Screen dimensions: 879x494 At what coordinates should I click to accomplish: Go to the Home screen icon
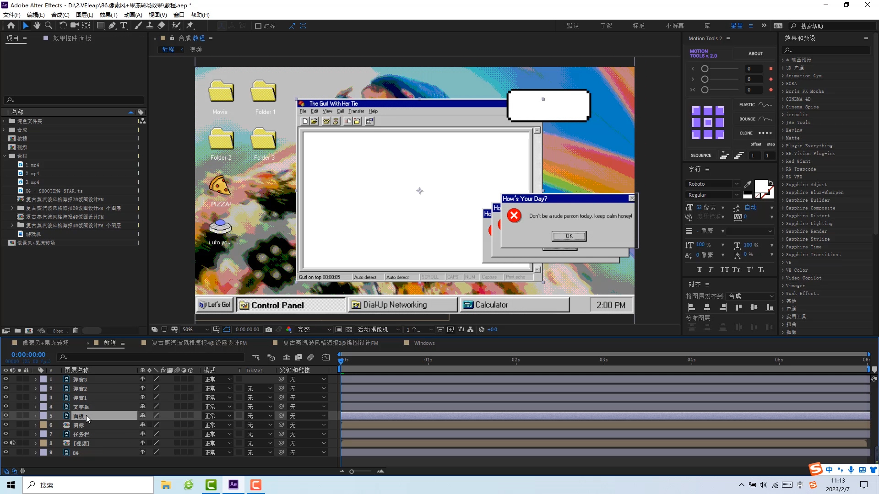11,26
